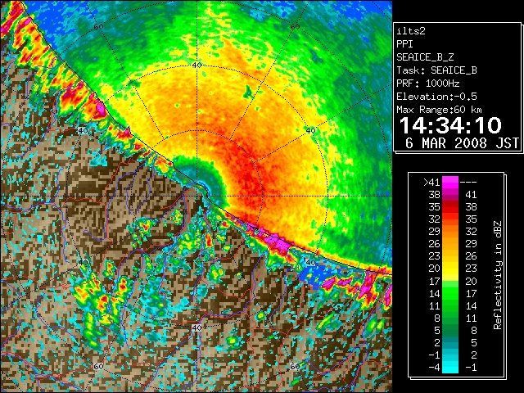Select the "---" legend entry
This screenshot has width=524, height=393.
click(x=468, y=183)
